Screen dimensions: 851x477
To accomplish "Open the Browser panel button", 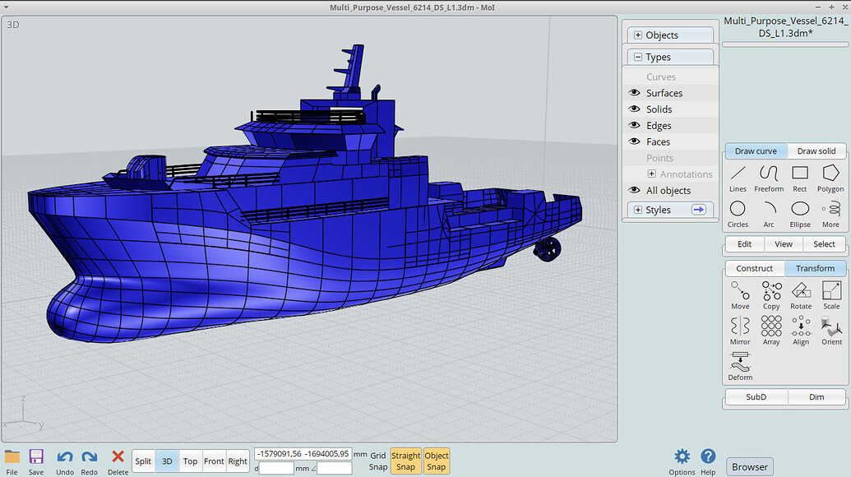I will (x=750, y=466).
